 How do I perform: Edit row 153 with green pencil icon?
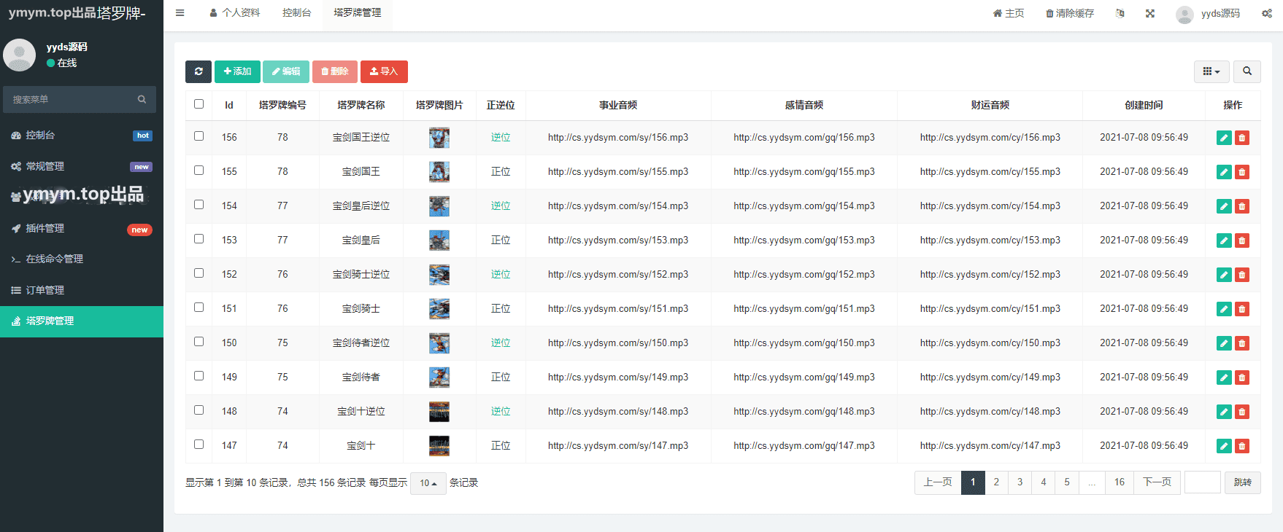(1224, 240)
